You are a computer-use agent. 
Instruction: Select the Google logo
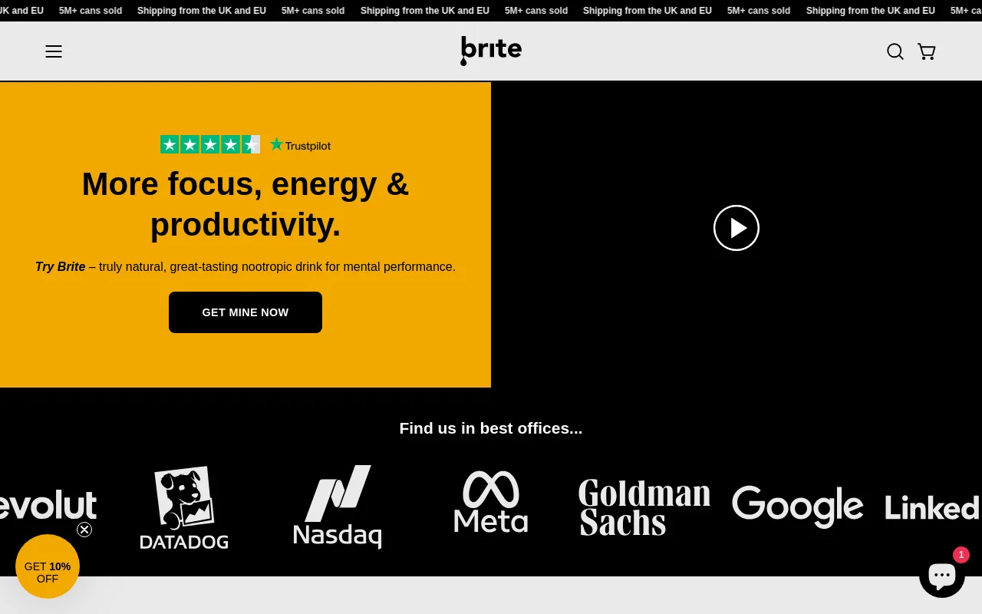(797, 507)
